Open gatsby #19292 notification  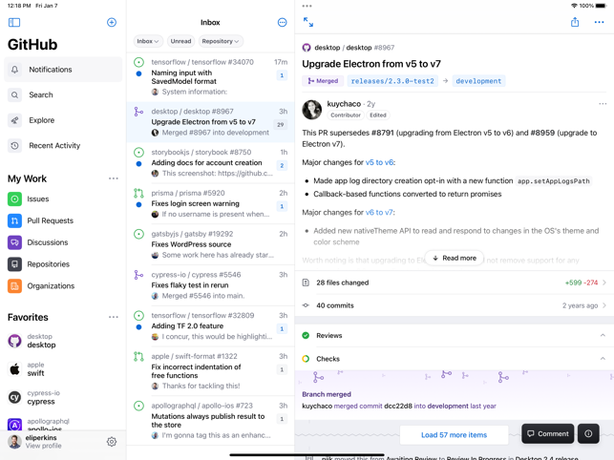tap(210, 244)
